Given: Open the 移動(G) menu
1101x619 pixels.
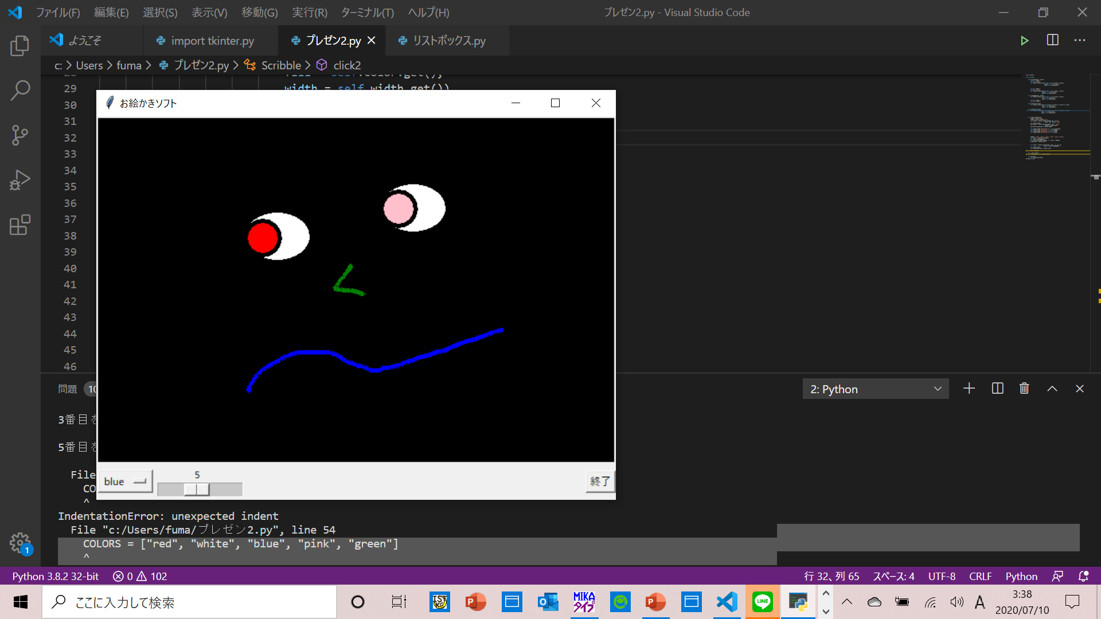Looking at the screenshot, I should click(x=260, y=12).
